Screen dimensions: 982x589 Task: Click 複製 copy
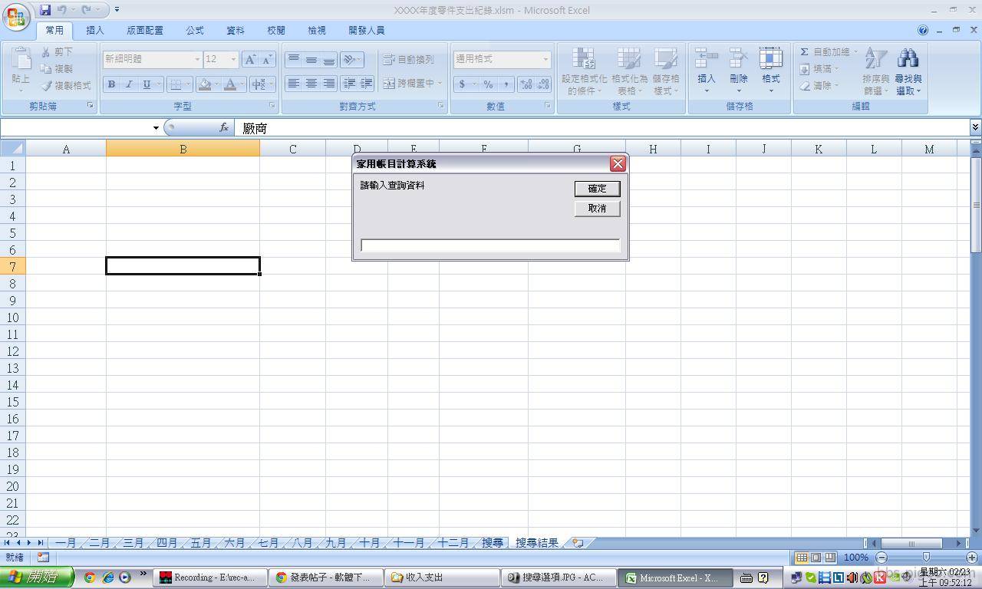click(57, 69)
